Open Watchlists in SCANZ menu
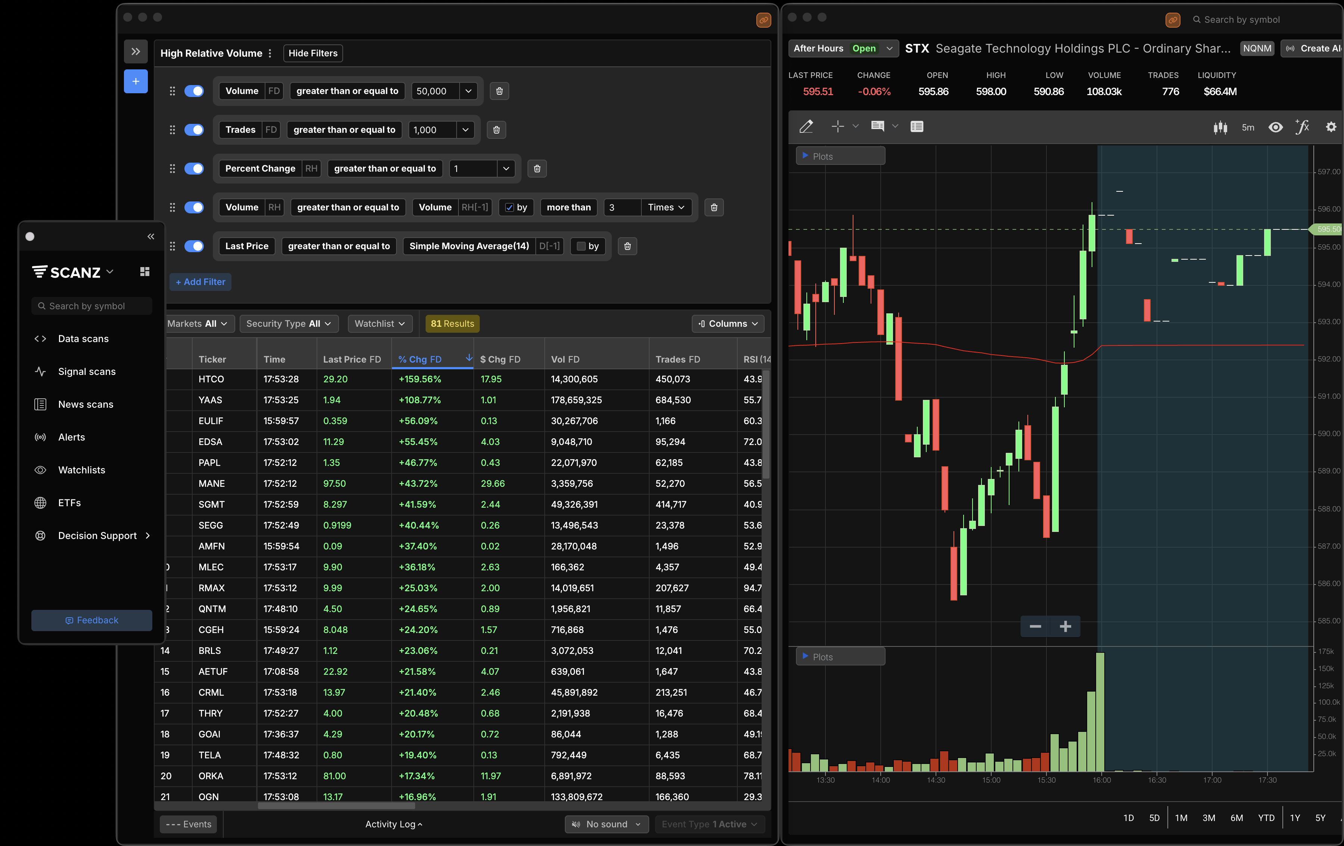The height and width of the screenshot is (846, 1344). (x=81, y=470)
